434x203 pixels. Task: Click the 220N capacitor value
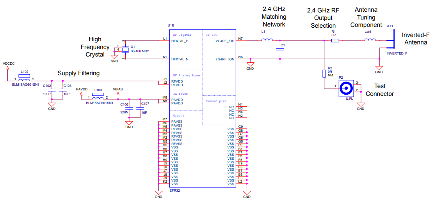[123, 112]
